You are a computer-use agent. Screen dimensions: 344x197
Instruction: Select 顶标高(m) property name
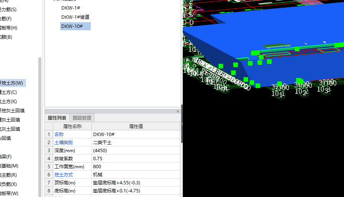[x=65, y=183]
